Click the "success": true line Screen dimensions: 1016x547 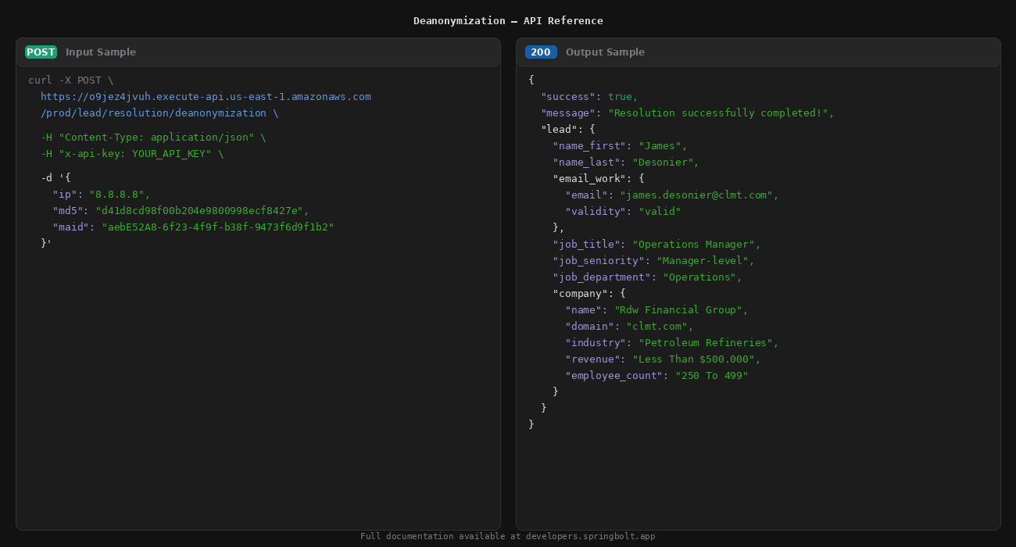coord(589,97)
